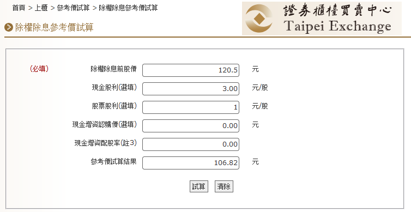Select the 股票股利 input box
The image size is (411, 212).
click(x=191, y=107)
